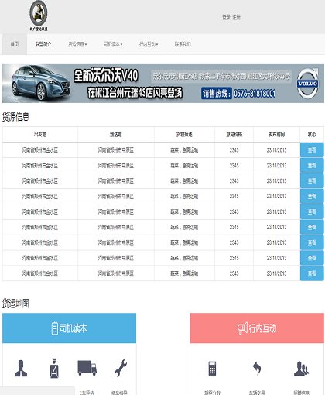Image resolution: width=325 pixels, height=395 pixels.
Task: Click the 意向价格 column header
Action: click(234, 134)
